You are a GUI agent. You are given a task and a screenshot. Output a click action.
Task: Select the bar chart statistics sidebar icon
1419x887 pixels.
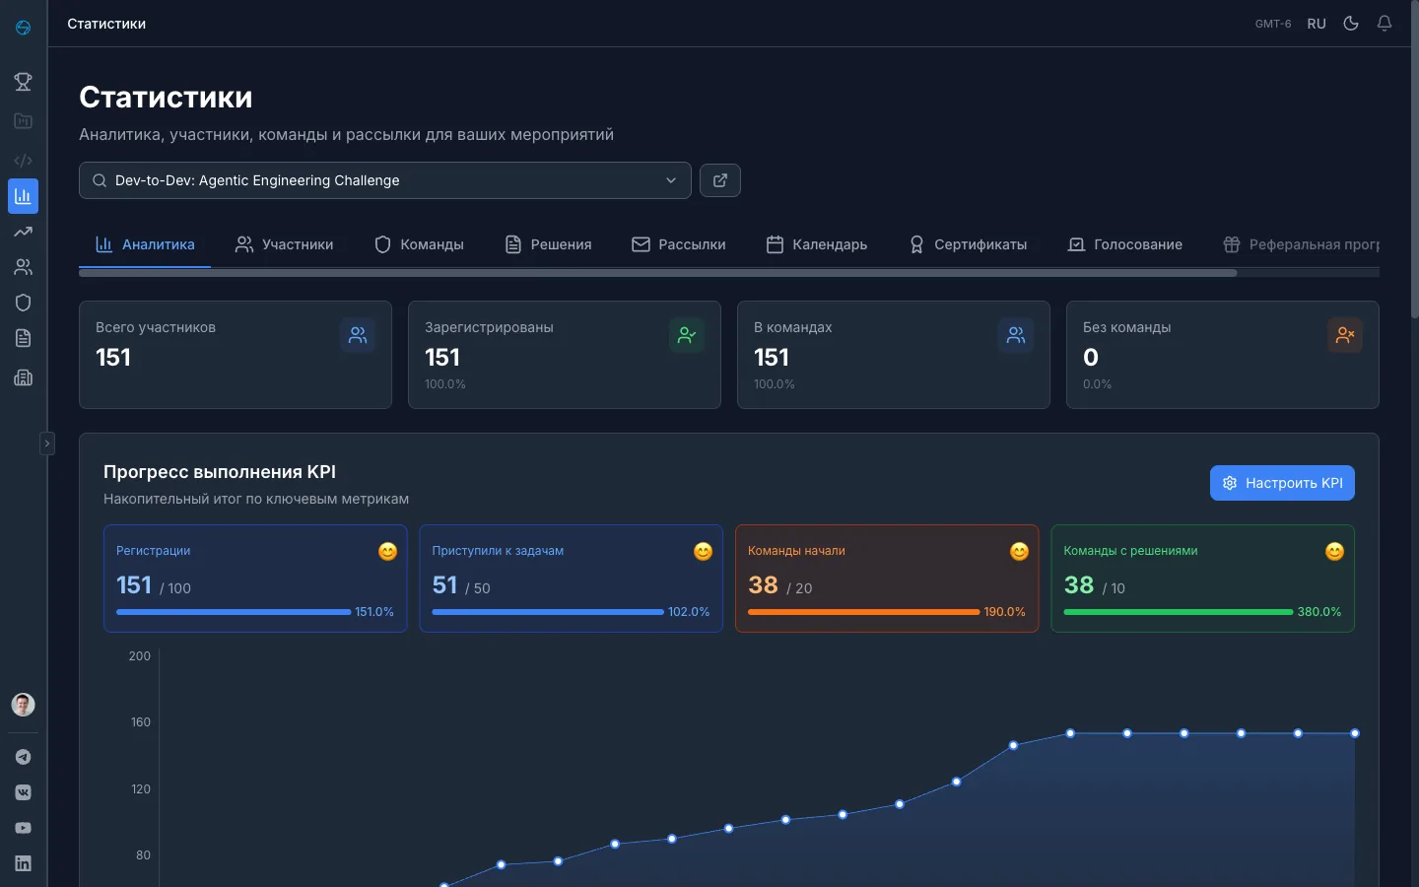tap(23, 196)
